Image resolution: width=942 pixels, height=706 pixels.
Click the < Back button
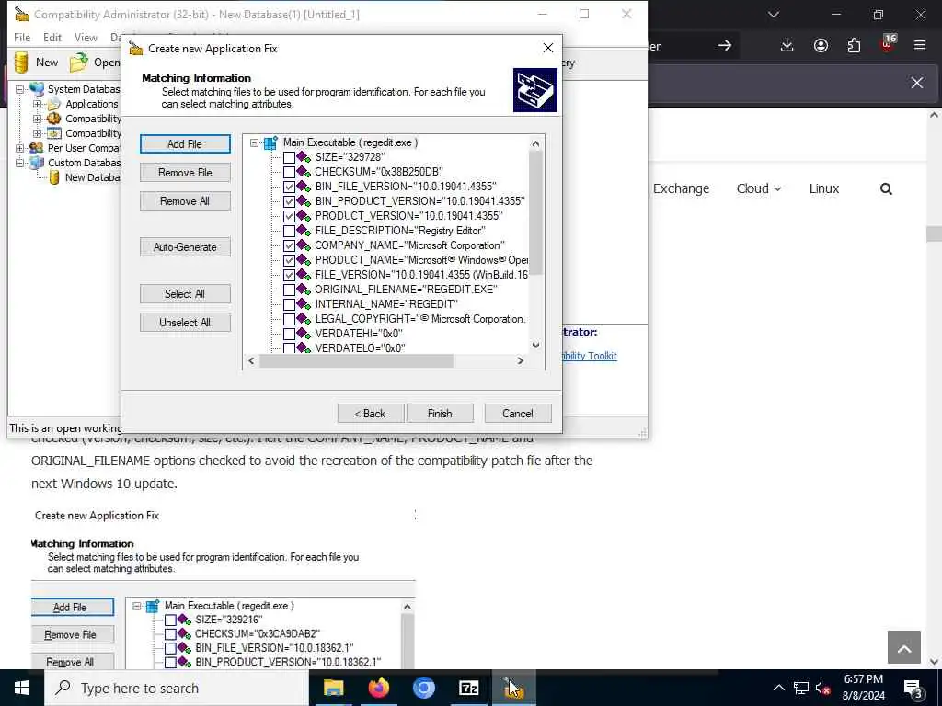pyautogui.click(x=370, y=414)
